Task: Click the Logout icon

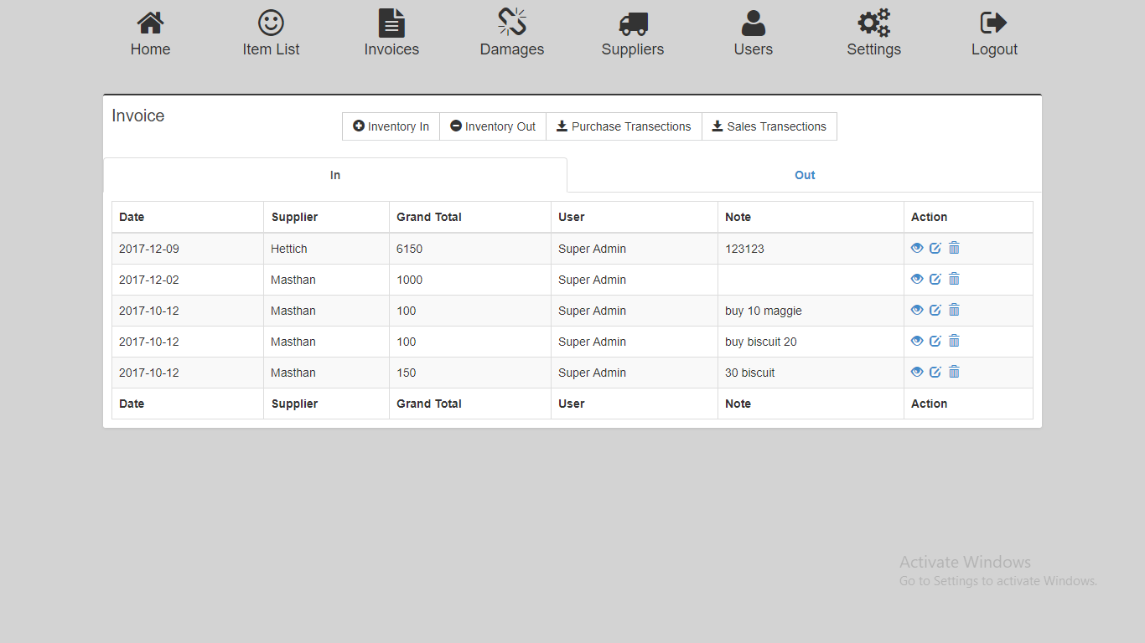Action: coord(993,23)
